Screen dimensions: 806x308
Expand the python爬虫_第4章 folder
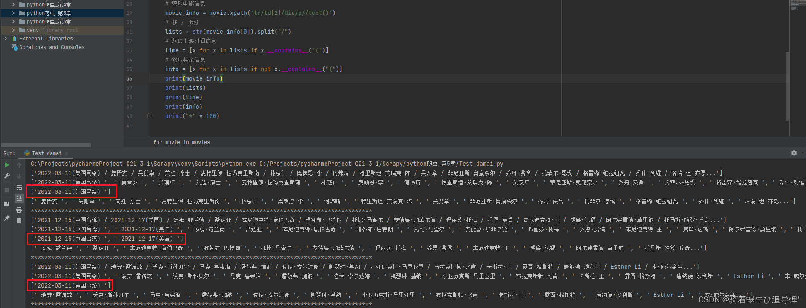[13, 5]
